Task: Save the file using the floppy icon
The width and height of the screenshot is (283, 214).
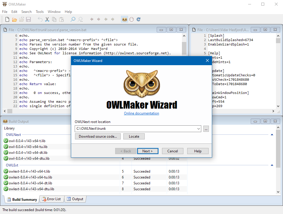Action: click(28, 19)
